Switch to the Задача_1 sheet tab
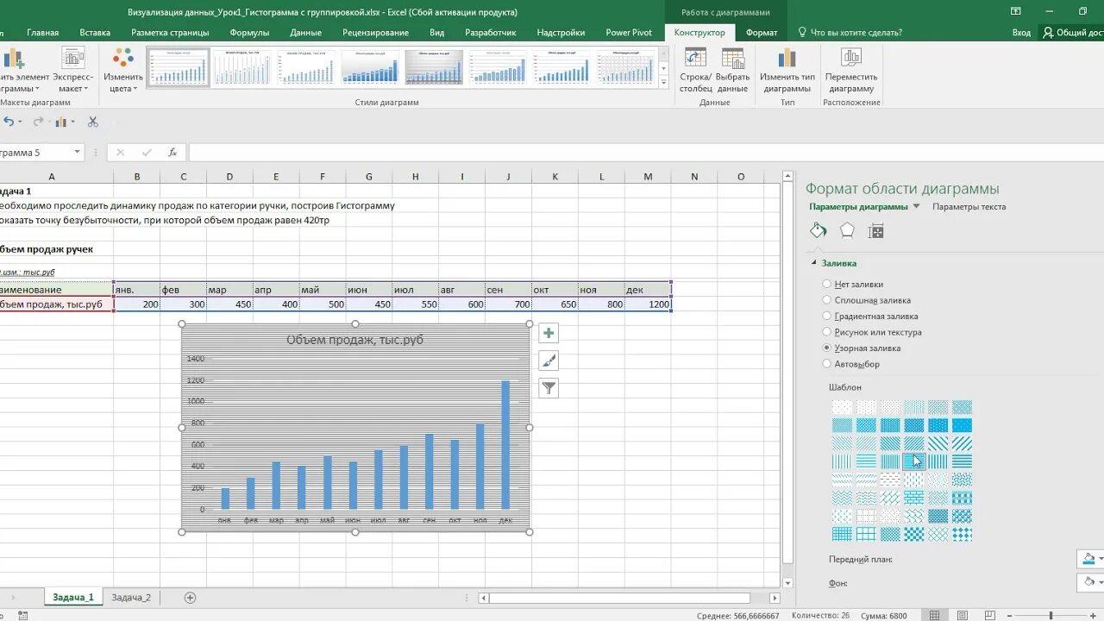Screen dimensions: 1104x621 [x=73, y=598]
